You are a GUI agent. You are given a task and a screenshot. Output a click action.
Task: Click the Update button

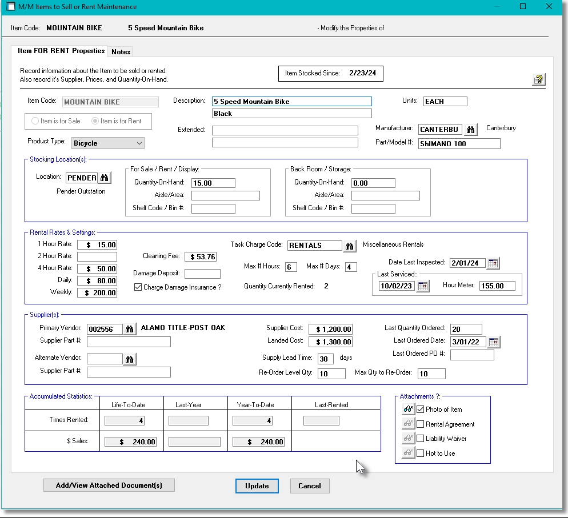click(x=257, y=485)
